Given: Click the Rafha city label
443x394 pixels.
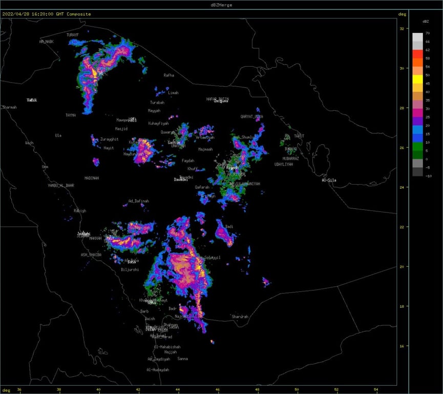Looking at the screenshot, I should tap(168, 75).
